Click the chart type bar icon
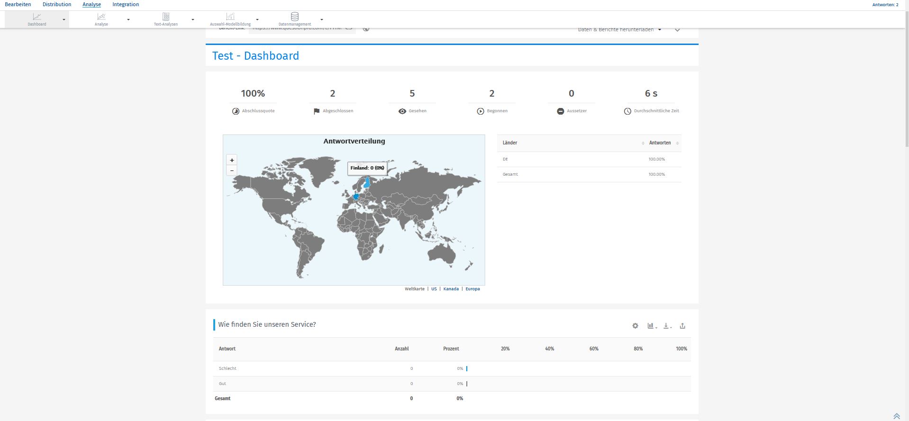Viewport: 909px width, 421px height. point(652,326)
